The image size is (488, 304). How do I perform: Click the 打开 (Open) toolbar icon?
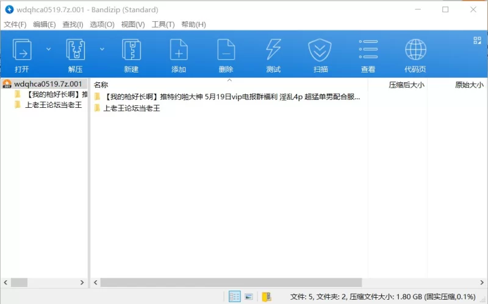click(22, 50)
